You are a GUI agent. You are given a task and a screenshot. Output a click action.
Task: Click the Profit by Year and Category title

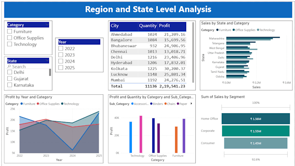29,97
